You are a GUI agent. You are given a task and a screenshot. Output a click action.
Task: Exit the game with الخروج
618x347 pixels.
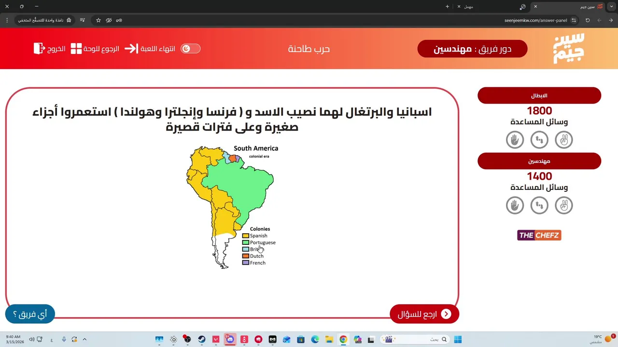click(50, 49)
